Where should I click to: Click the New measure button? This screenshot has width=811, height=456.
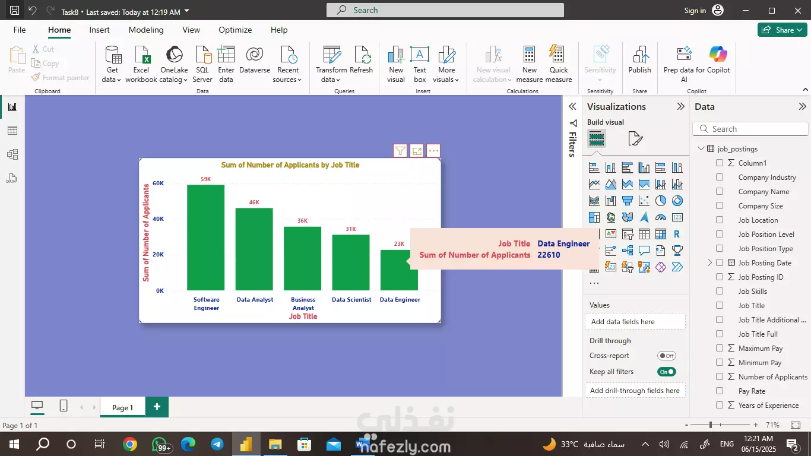click(x=529, y=64)
